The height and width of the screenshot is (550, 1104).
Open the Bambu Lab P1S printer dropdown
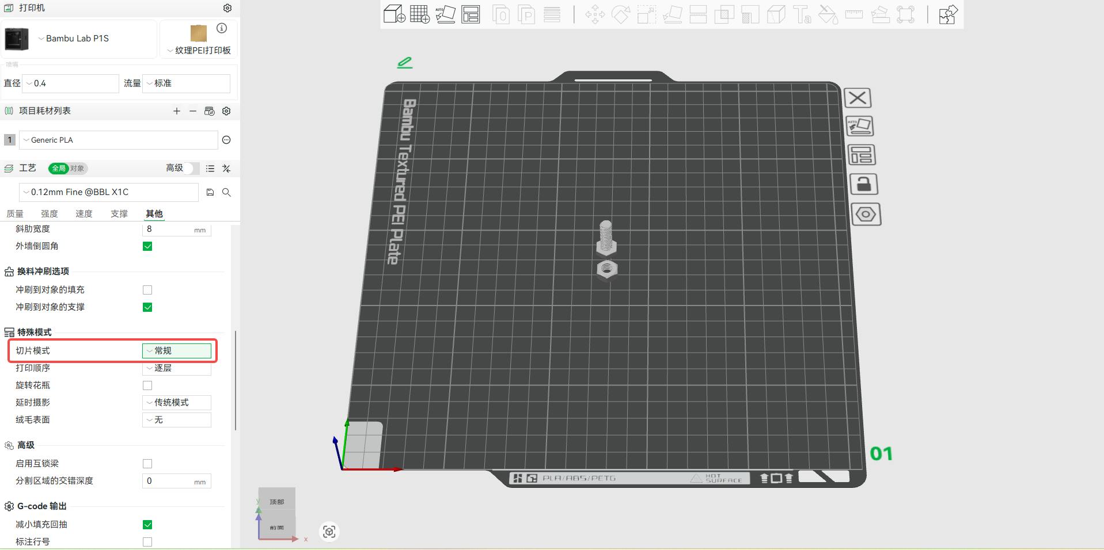point(79,39)
